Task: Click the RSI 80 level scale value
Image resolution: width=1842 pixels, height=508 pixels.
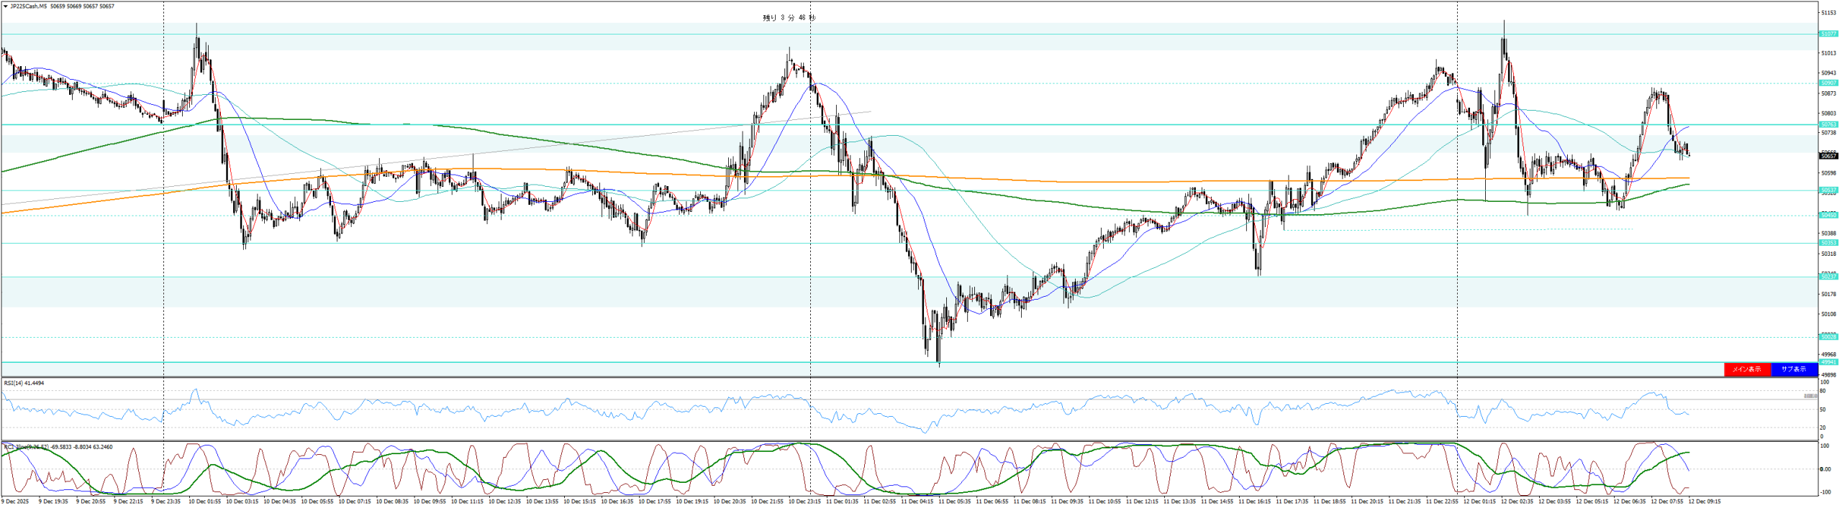Action: click(x=1823, y=391)
